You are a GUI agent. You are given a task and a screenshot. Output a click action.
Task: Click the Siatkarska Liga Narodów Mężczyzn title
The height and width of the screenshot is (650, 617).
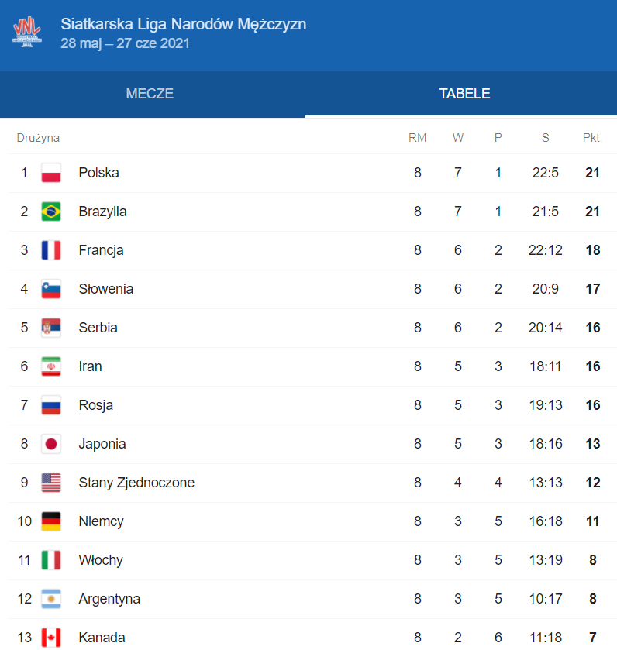click(x=183, y=24)
